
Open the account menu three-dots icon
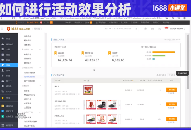(x=185, y=29)
